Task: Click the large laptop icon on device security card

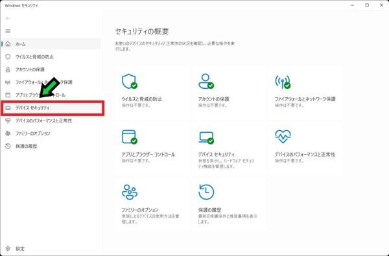Action: [x=206, y=137]
